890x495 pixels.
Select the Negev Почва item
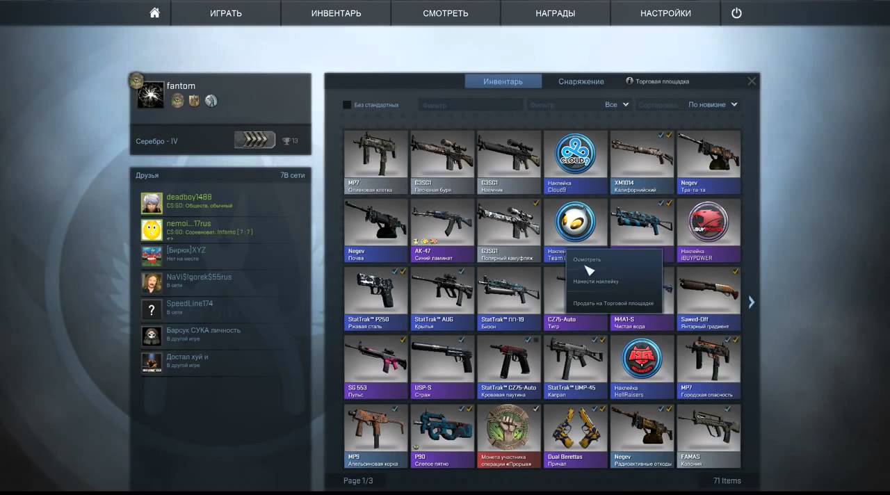click(x=376, y=231)
